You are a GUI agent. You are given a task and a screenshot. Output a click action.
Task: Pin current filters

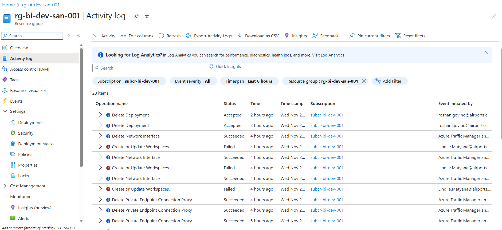click(370, 36)
